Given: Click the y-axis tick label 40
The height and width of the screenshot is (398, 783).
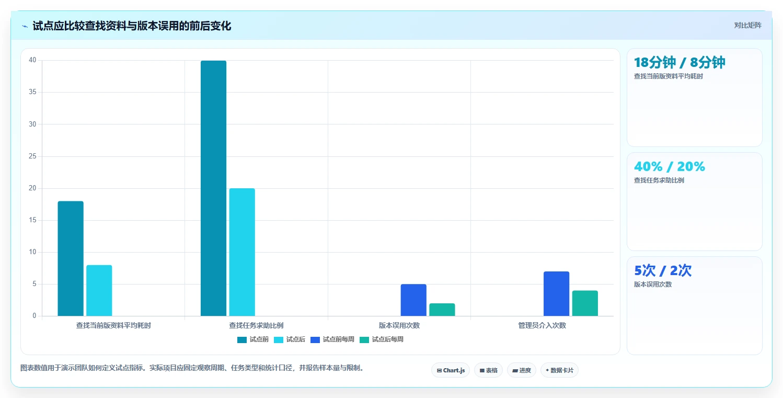Looking at the screenshot, I should 32,60.
